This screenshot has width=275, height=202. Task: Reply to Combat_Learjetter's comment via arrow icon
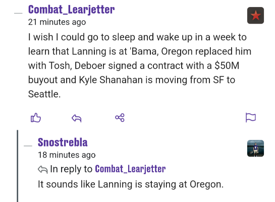click(x=77, y=118)
